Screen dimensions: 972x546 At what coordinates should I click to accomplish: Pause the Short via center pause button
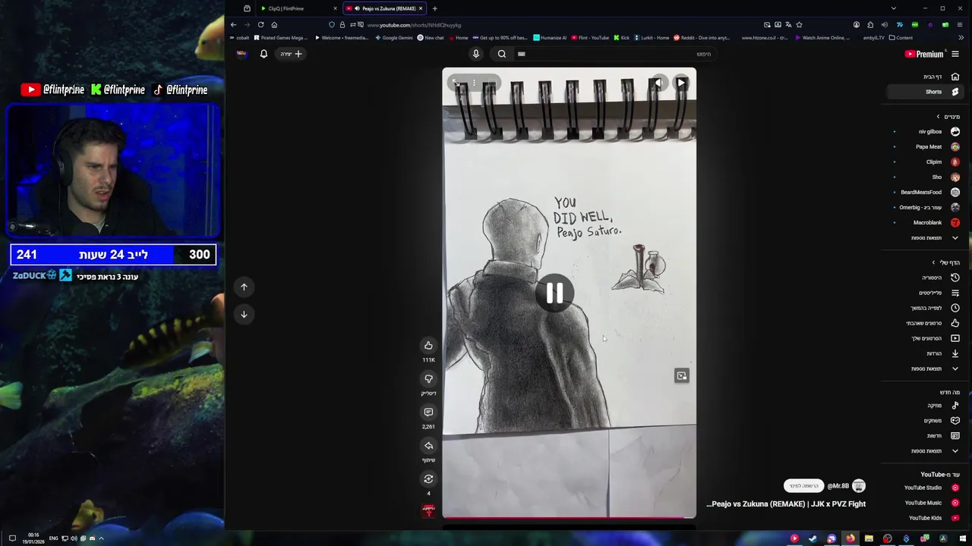tap(555, 293)
